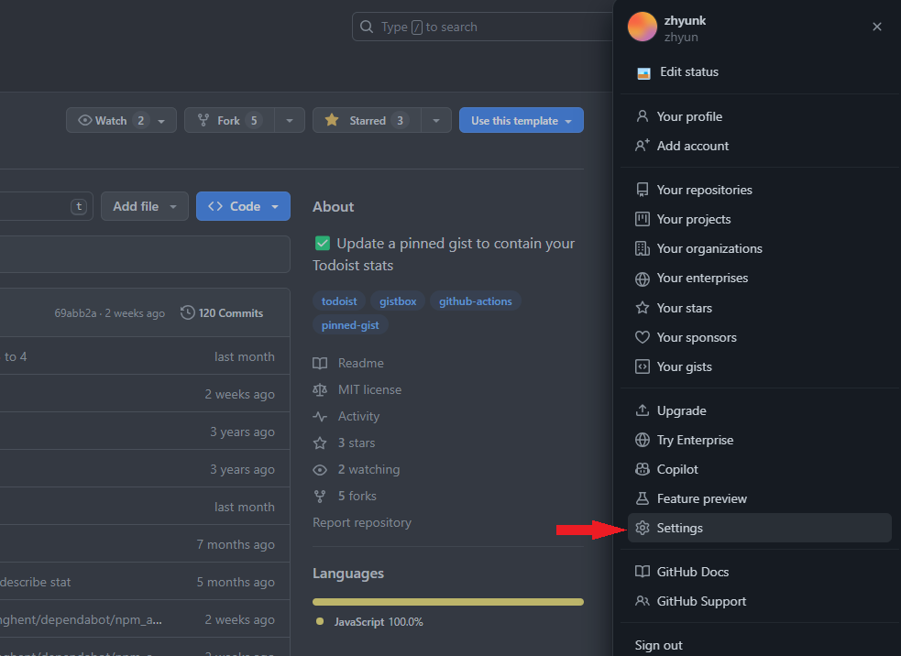The width and height of the screenshot is (901, 656).
Task: Expand the Watch dropdown arrow
Action: coord(161,121)
